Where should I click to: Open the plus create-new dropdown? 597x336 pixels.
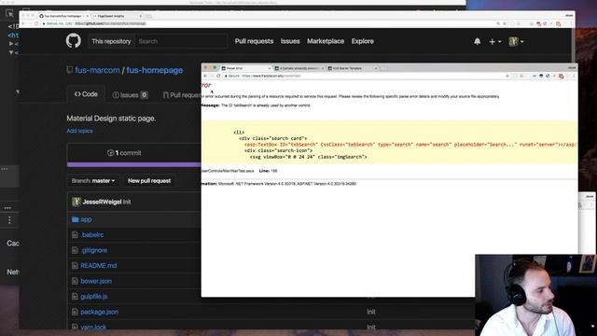pos(494,41)
